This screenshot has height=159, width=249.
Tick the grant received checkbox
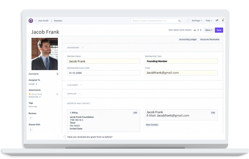(x=65, y=137)
